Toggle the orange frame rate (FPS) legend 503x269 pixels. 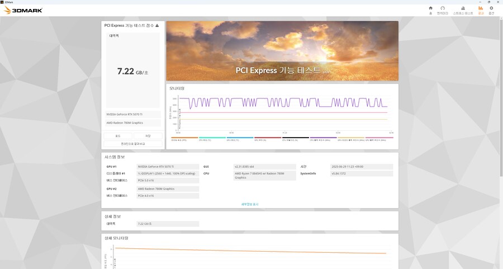point(185,139)
